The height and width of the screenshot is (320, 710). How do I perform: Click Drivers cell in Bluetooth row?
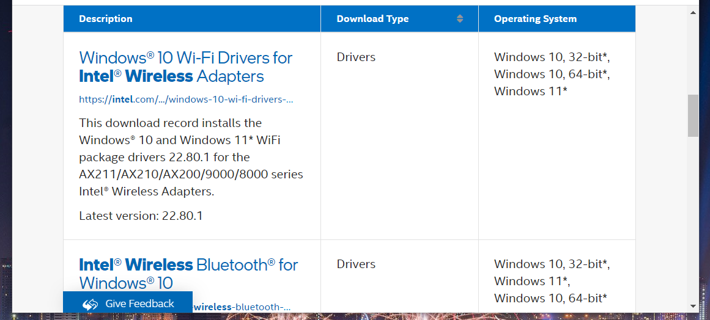(356, 264)
